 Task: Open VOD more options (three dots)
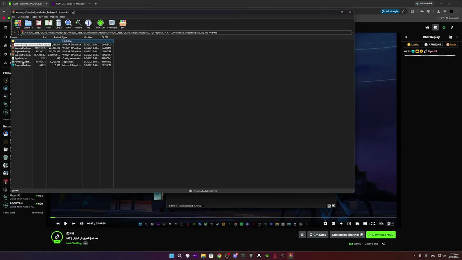[392, 244]
